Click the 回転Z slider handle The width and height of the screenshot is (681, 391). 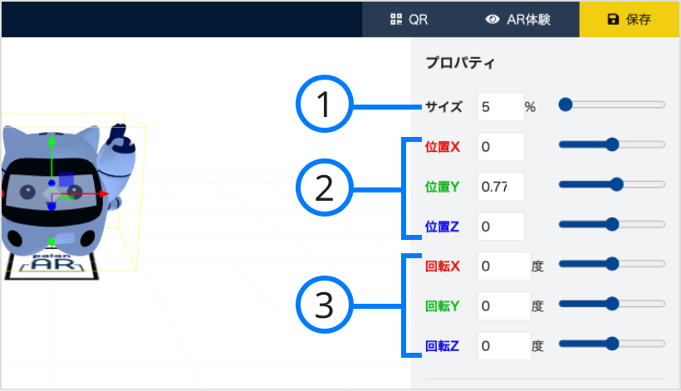(612, 344)
